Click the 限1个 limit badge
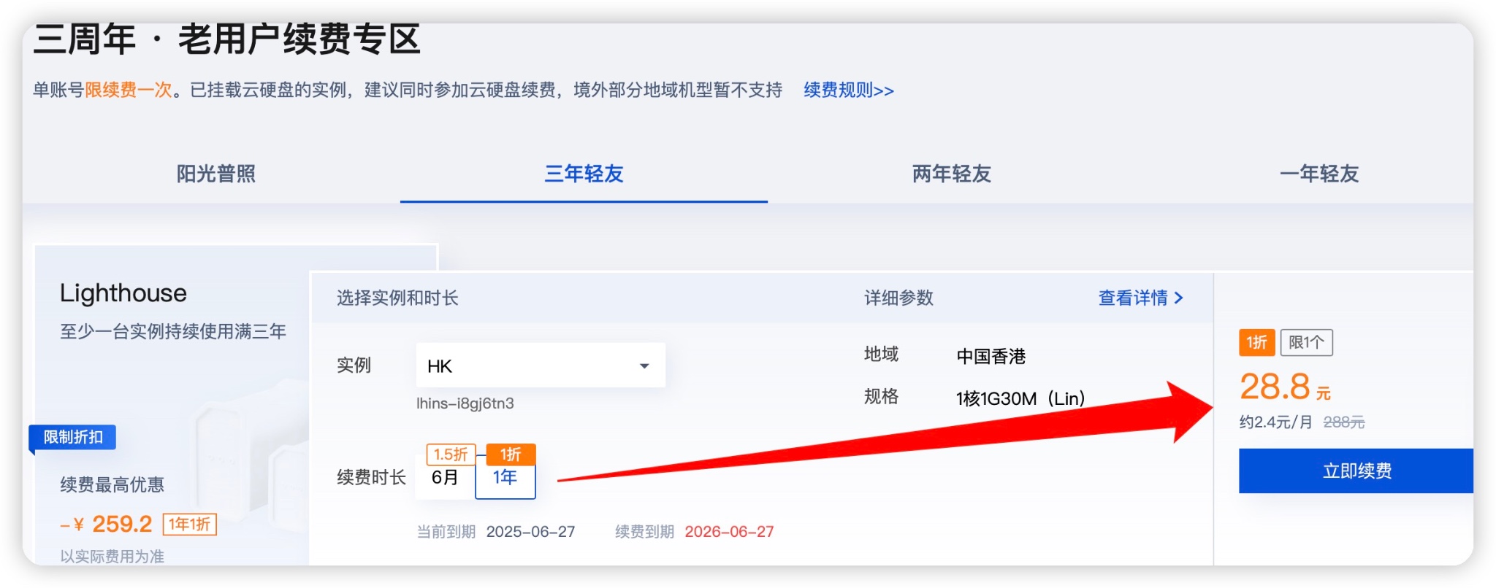1496x588 pixels. coord(1306,342)
